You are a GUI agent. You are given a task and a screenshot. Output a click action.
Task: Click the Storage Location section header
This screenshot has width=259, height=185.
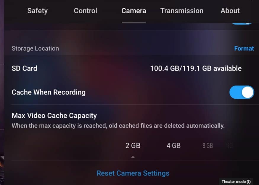pyautogui.click(x=35, y=49)
